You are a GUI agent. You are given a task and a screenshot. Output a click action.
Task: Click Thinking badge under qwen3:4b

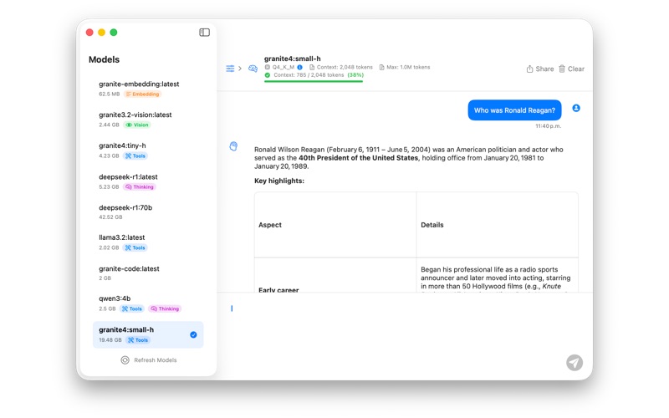[165, 308]
